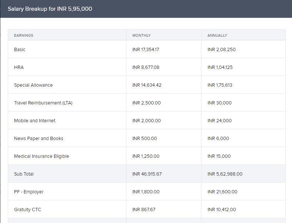Select the PF - Employer row label
Image resolution: width=292 pixels, height=223 pixels.
tap(29, 192)
